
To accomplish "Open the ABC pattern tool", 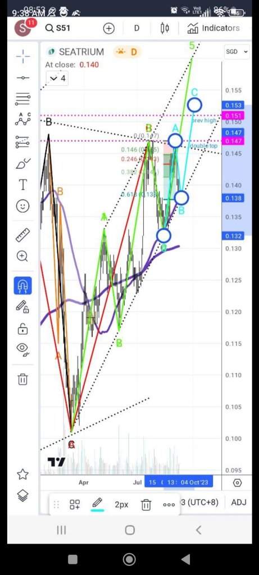I will pos(22,120).
